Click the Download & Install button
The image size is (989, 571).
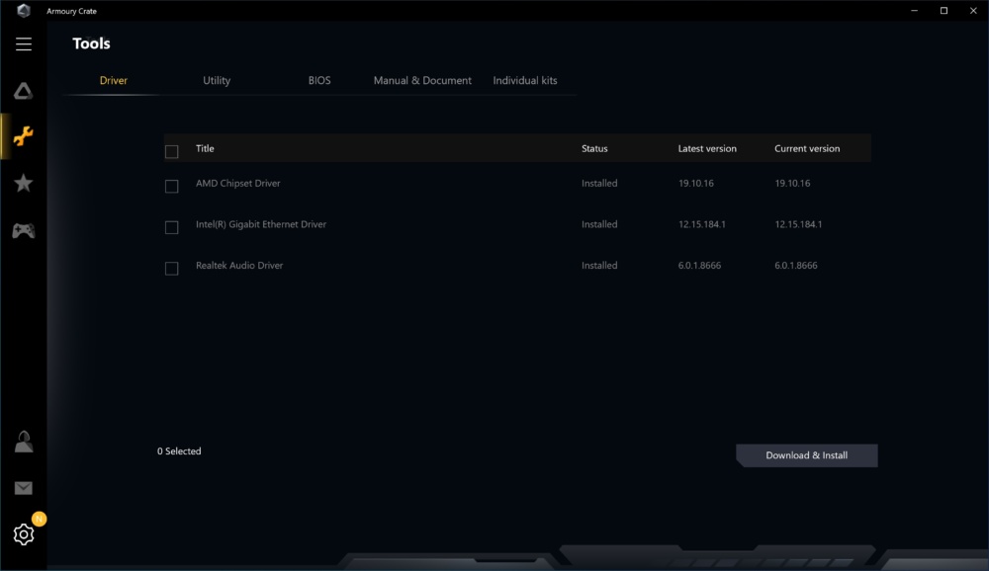[807, 455]
